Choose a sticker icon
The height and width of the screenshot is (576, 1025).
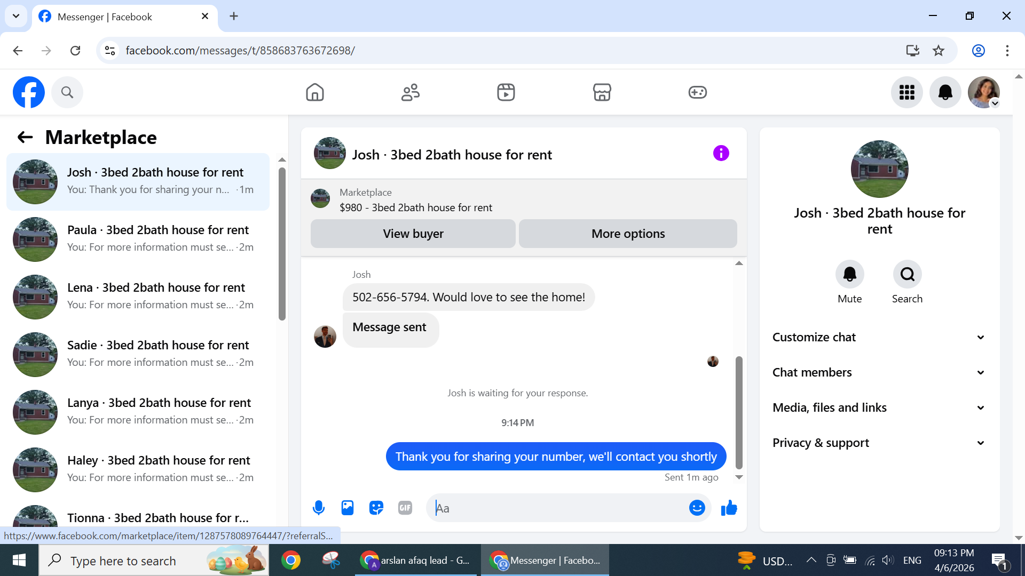(376, 508)
